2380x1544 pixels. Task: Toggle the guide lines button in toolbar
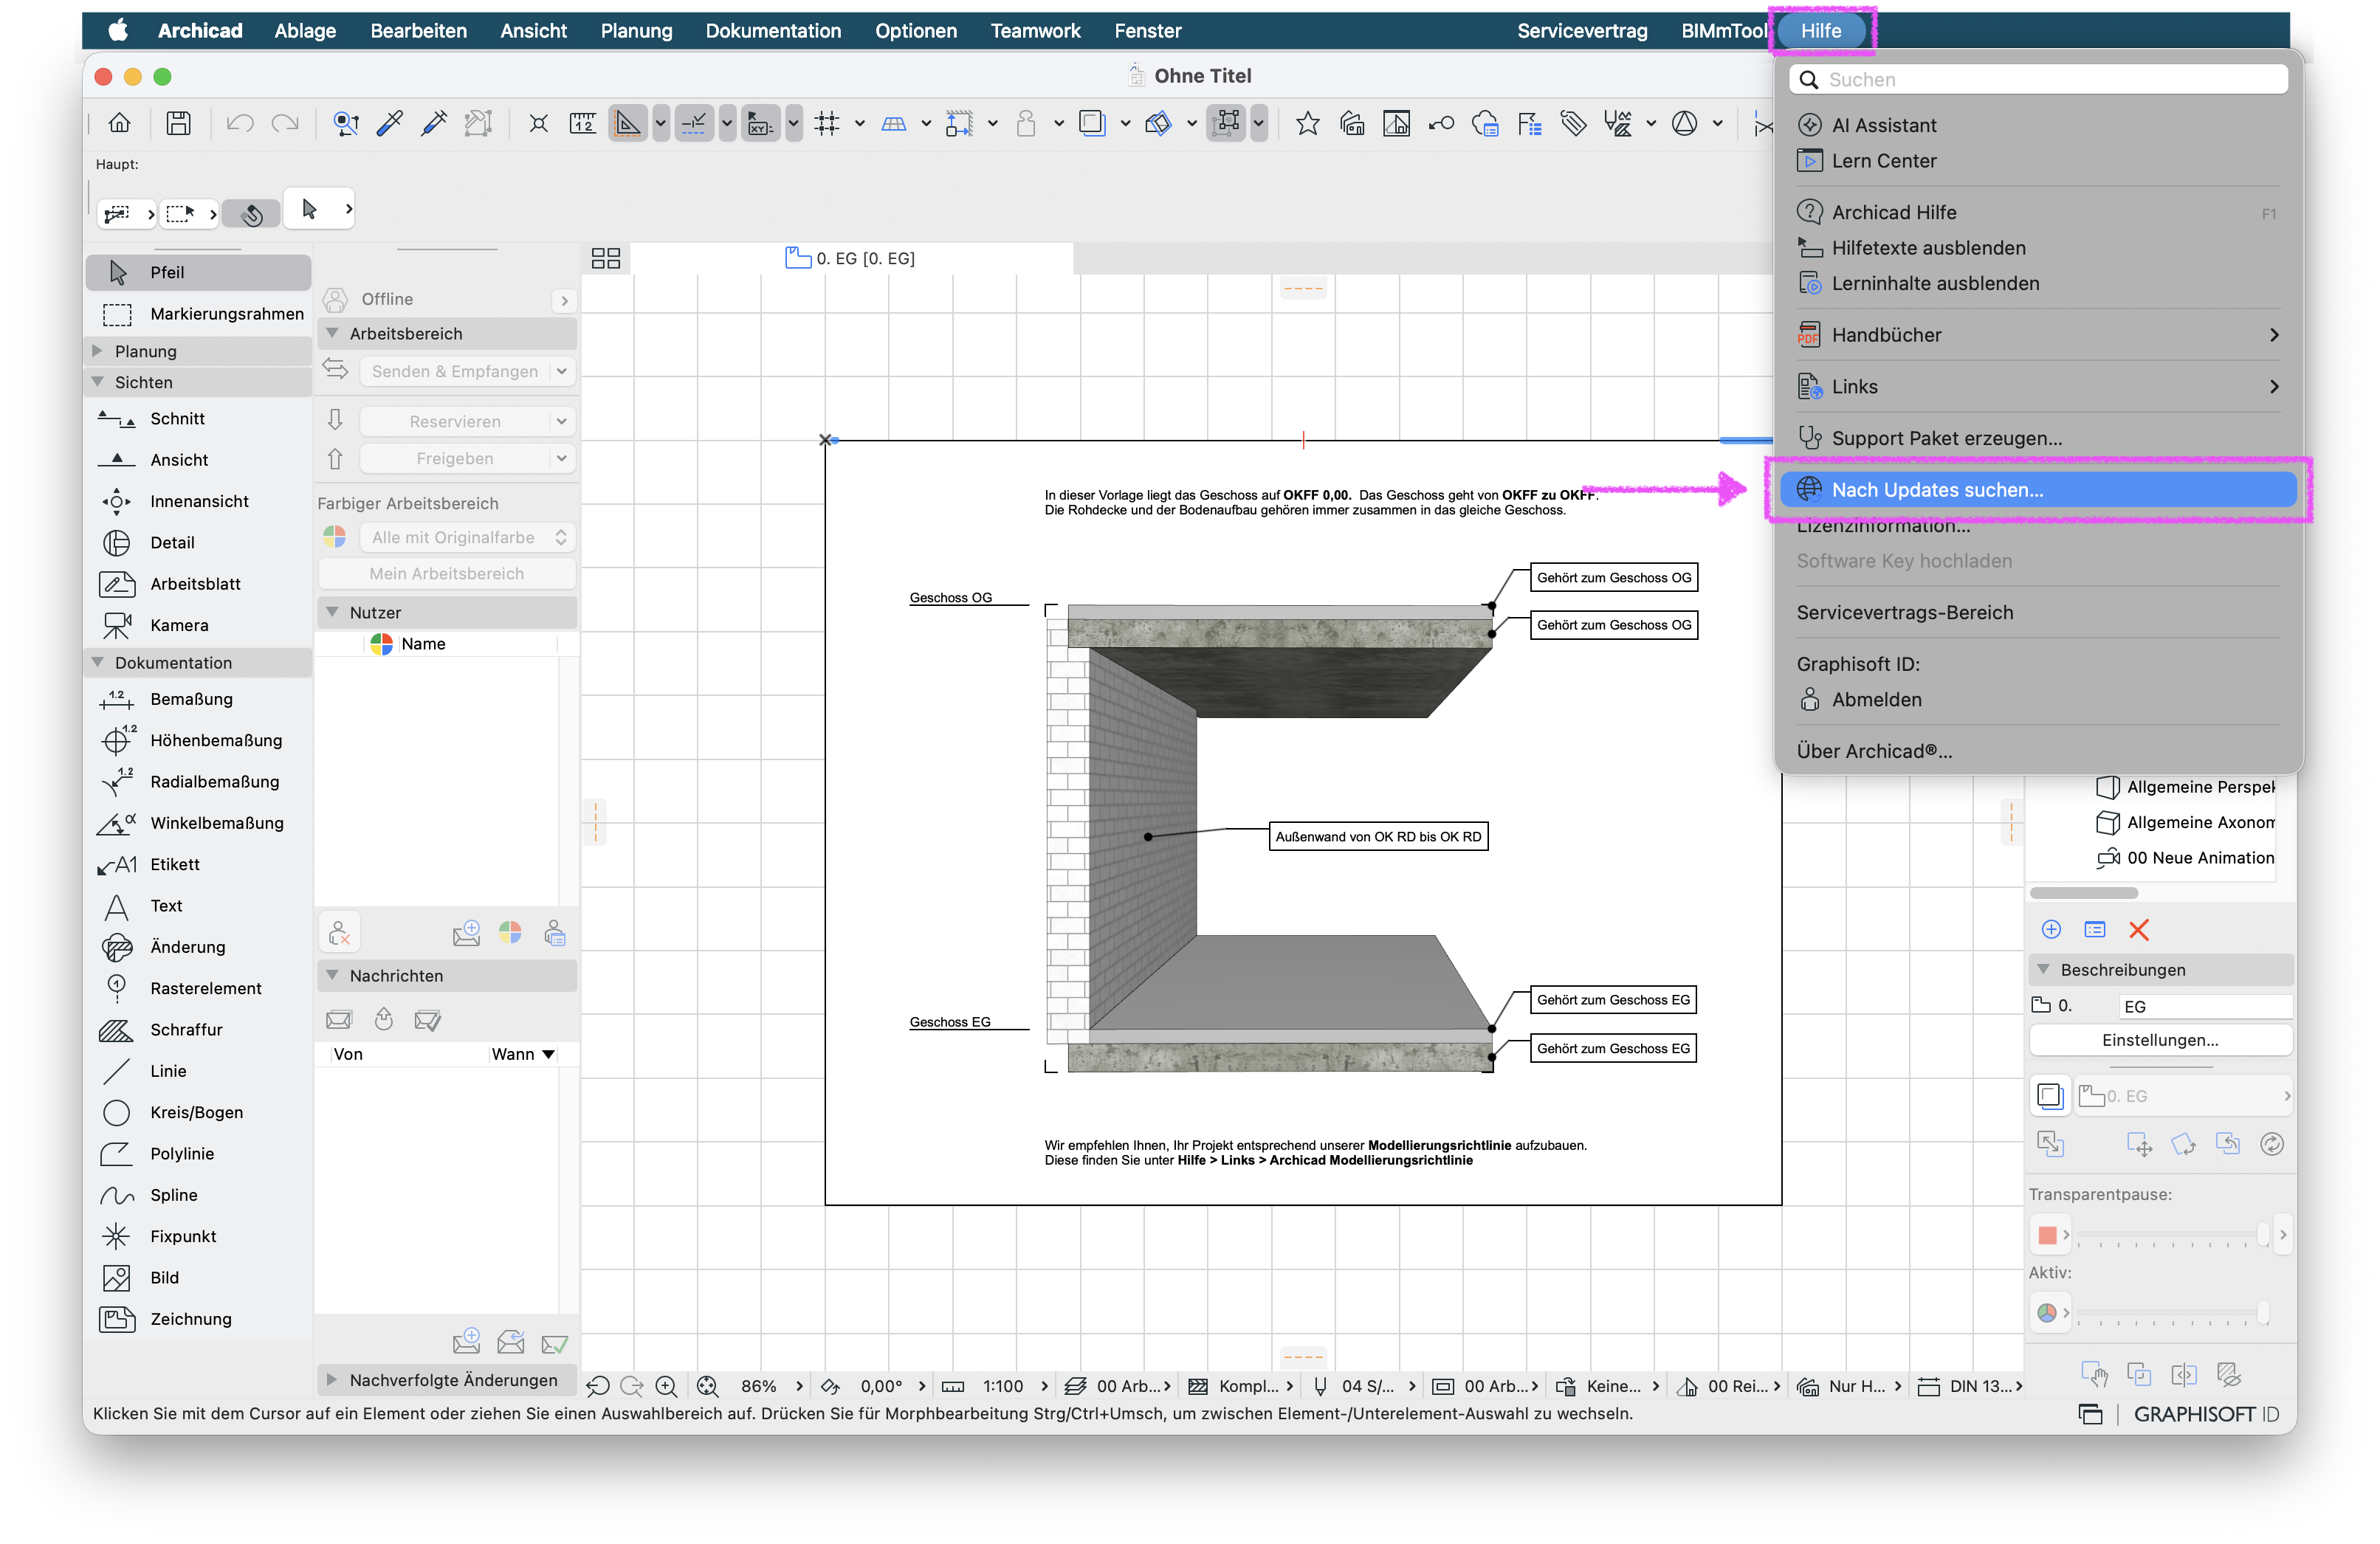pyautogui.click(x=628, y=123)
